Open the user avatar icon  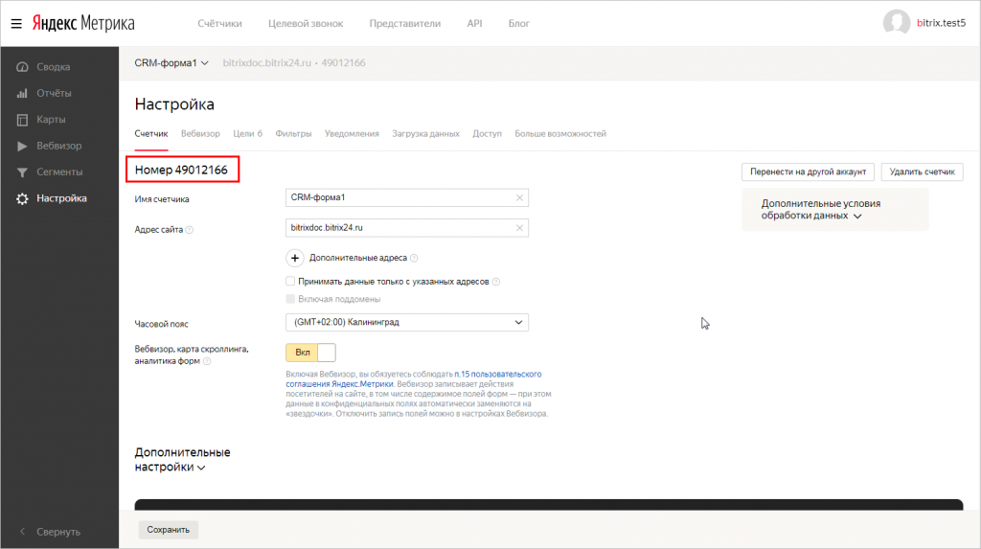point(897,23)
